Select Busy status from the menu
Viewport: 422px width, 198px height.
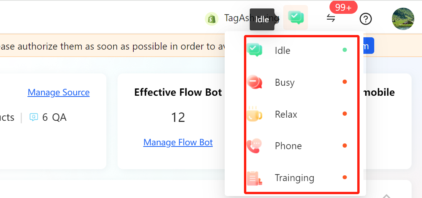coord(302,82)
